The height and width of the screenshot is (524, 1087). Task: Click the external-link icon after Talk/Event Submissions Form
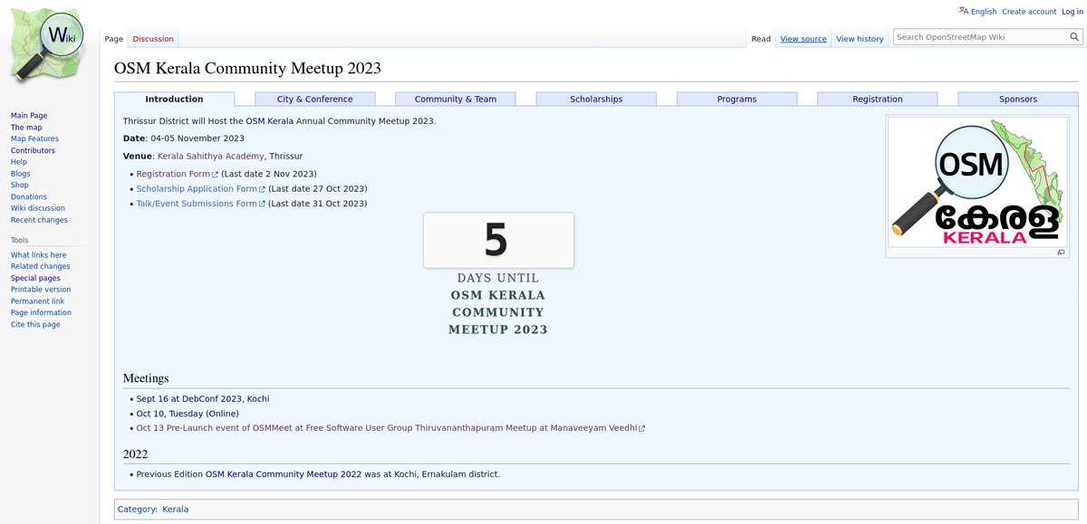click(x=262, y=204)
